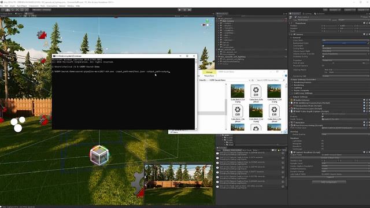Click the eyedropper next to Background Color
370x208 pixels.
point(368,43)
